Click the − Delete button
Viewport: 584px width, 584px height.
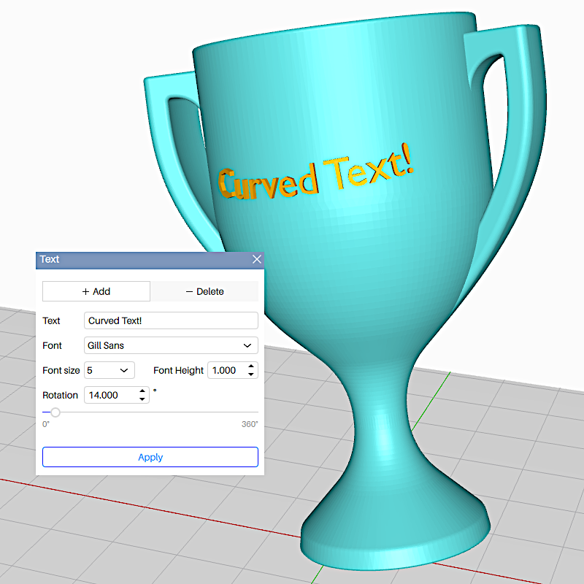point(204,291)
